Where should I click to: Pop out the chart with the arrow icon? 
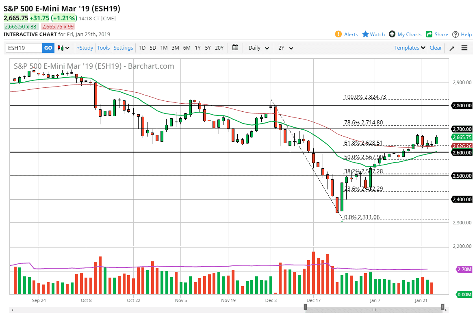pyautogui.click(x=451, y=48)
